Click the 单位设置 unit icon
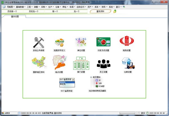Viewport: 169px width, 116px height. pyautogui.click(x=81, y=42)
